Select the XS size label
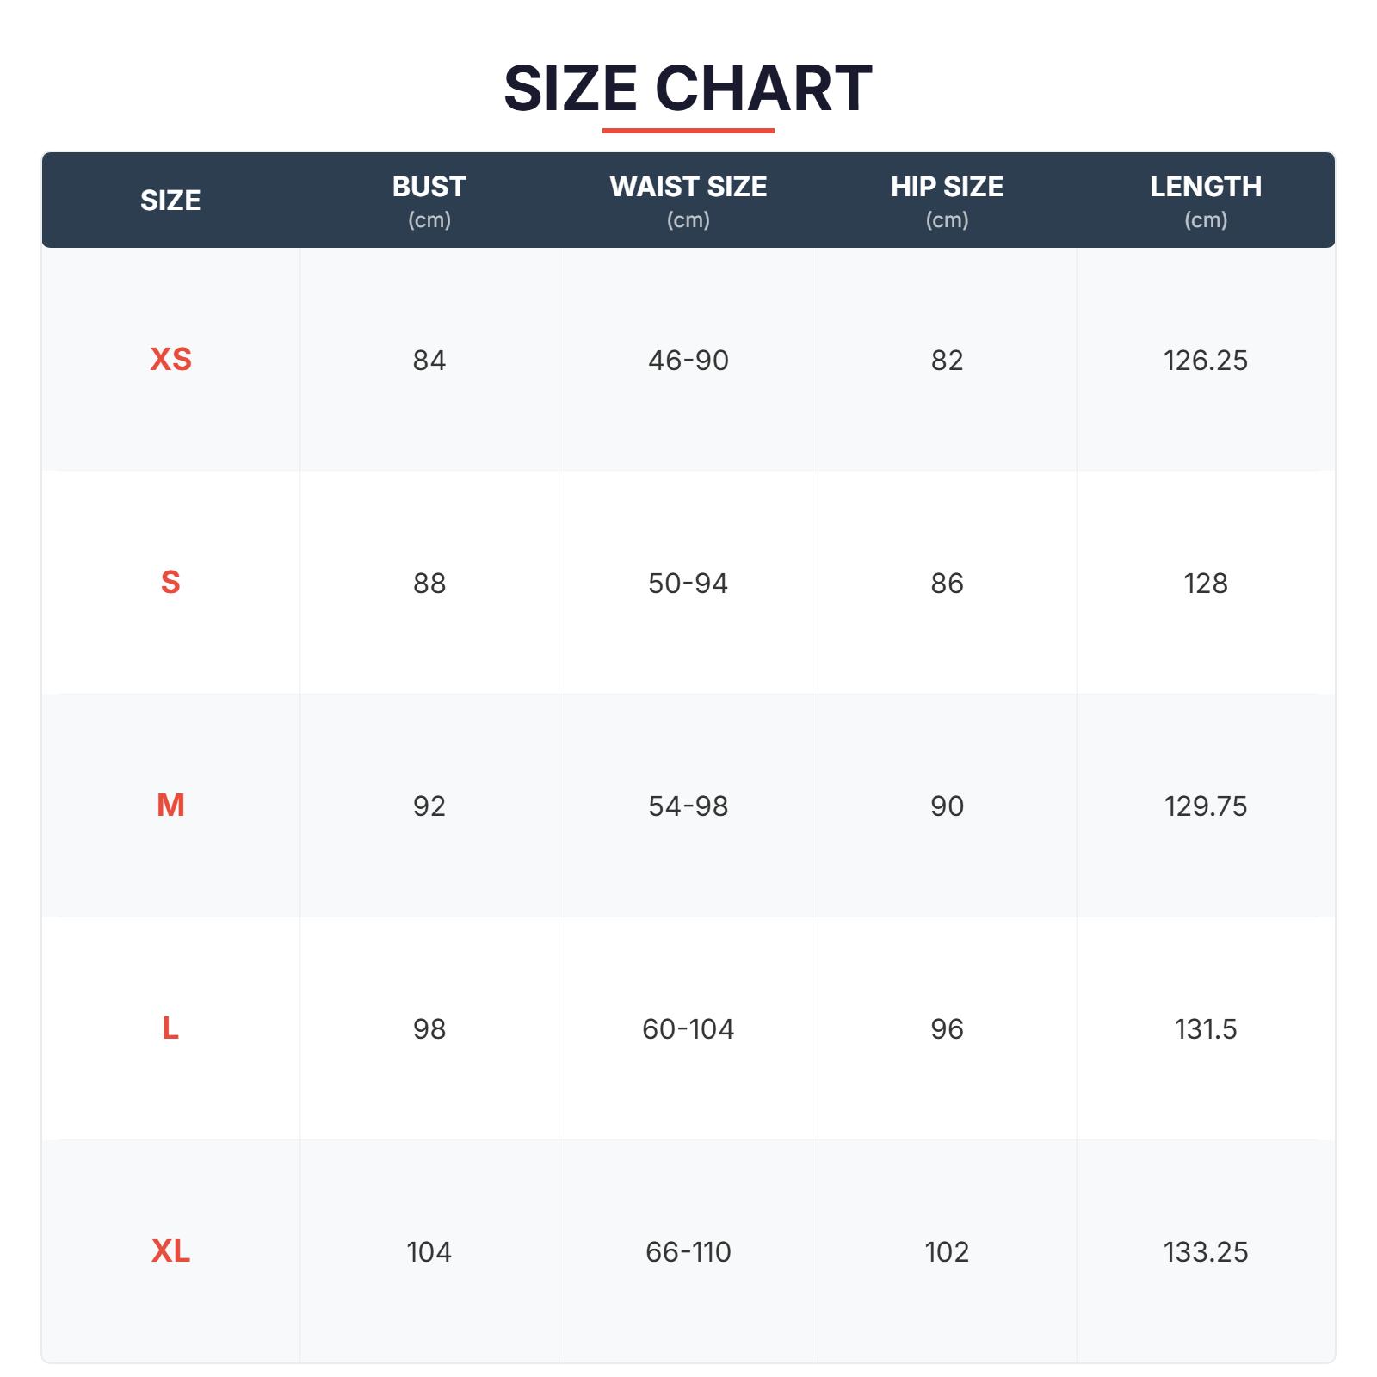 170,359
